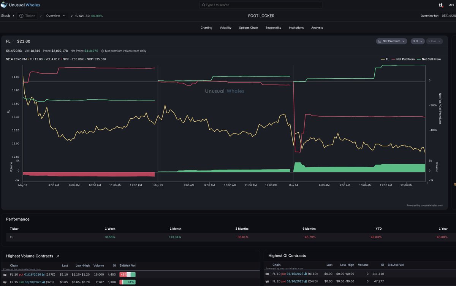Click the Last column header in Highest Volume table
456x286 pixels.
(65, 265)
